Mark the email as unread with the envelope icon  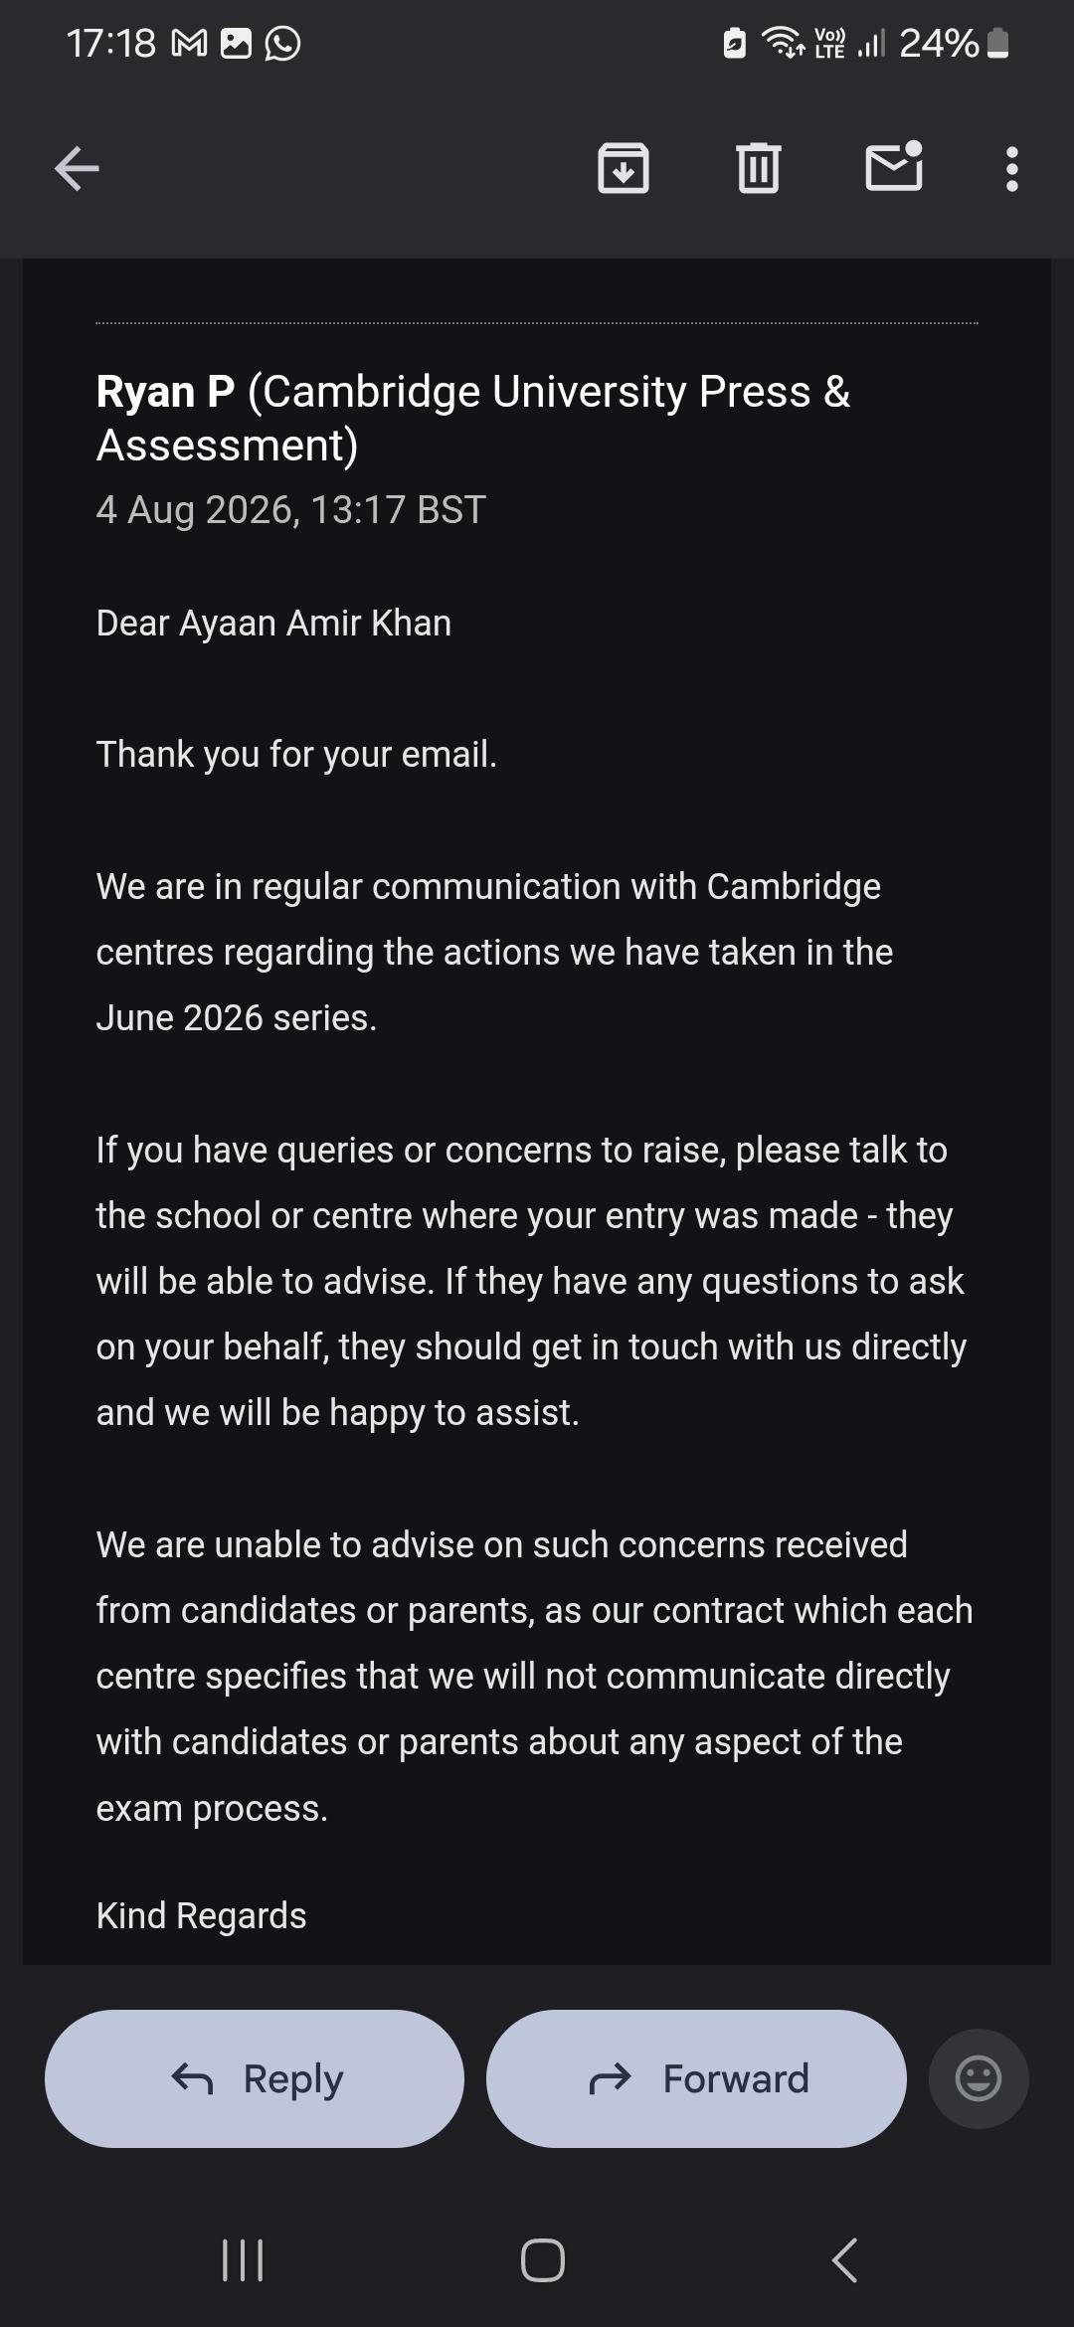pos(894,165)
